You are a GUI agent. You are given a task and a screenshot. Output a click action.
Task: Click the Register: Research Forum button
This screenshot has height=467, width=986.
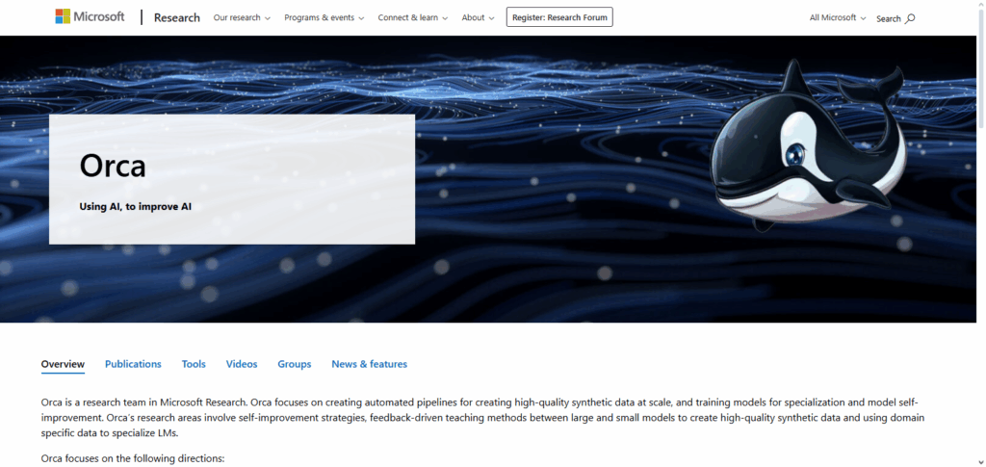pyautogui.click(x=559, y=17)
